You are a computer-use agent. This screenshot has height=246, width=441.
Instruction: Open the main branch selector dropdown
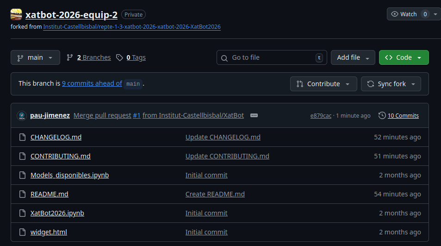coord(35,57)
